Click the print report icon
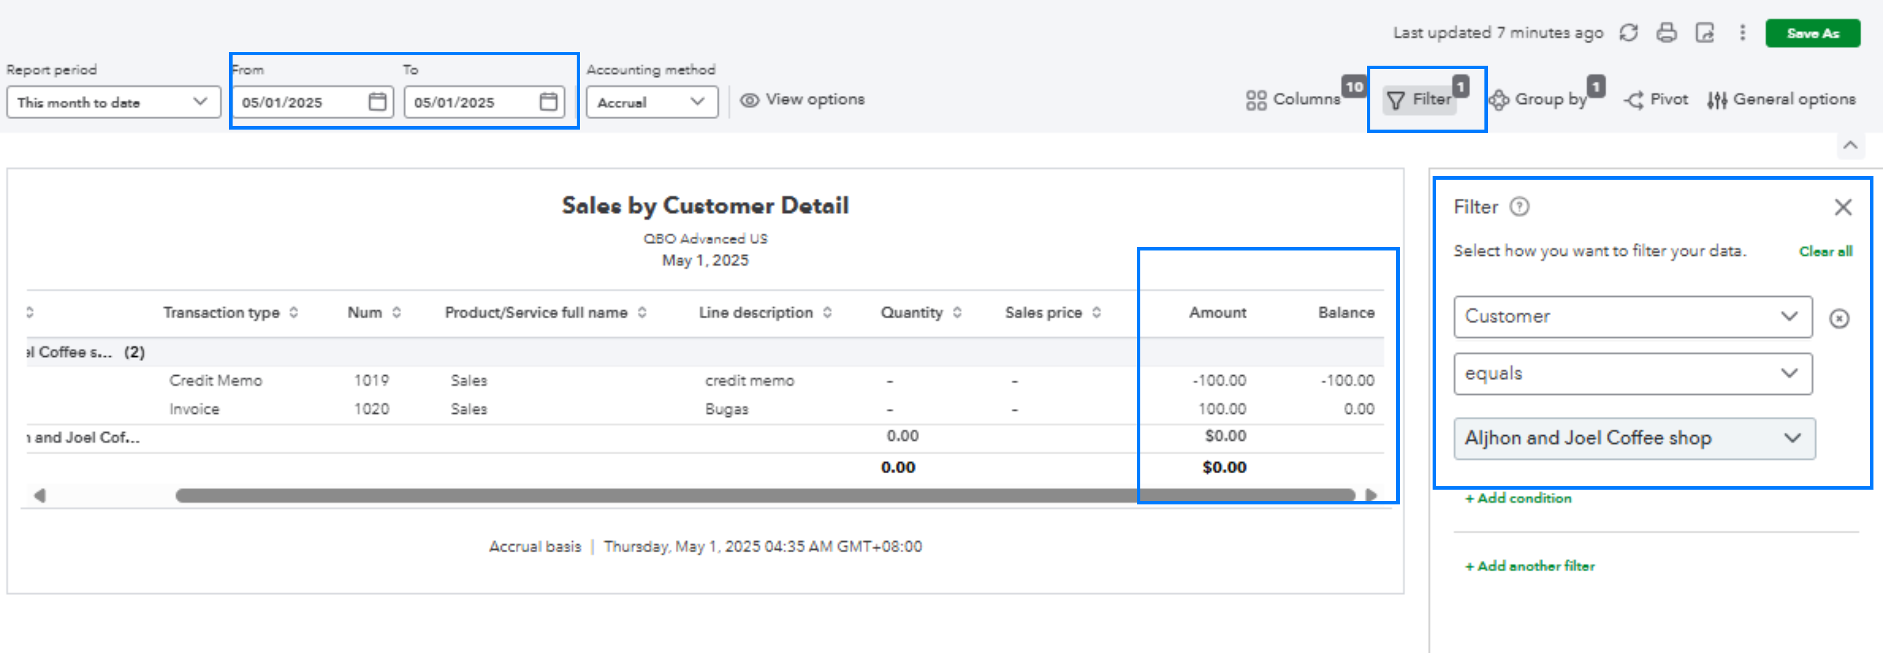 pos(1666,33)
